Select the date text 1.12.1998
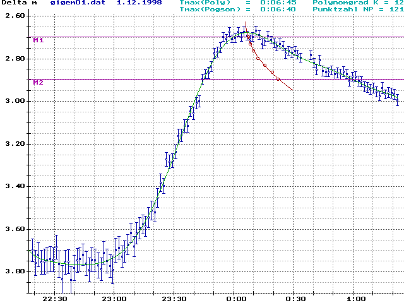 (x=139, y=3)
